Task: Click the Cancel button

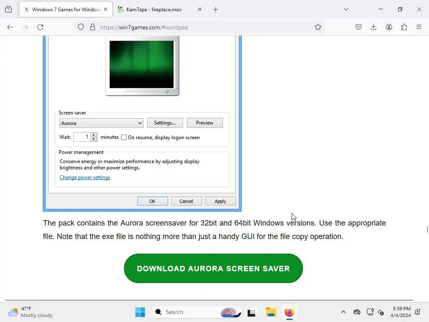Action: 186,201
